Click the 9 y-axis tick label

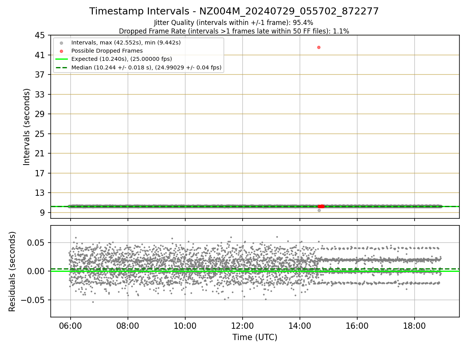pos(43,213)
